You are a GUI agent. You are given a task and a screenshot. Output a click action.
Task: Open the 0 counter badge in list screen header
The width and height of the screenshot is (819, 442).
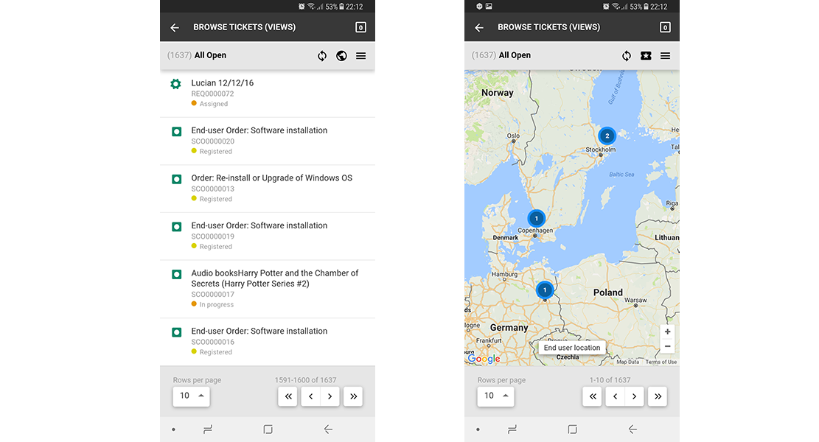pyautogui.click(x=360, y=27)
